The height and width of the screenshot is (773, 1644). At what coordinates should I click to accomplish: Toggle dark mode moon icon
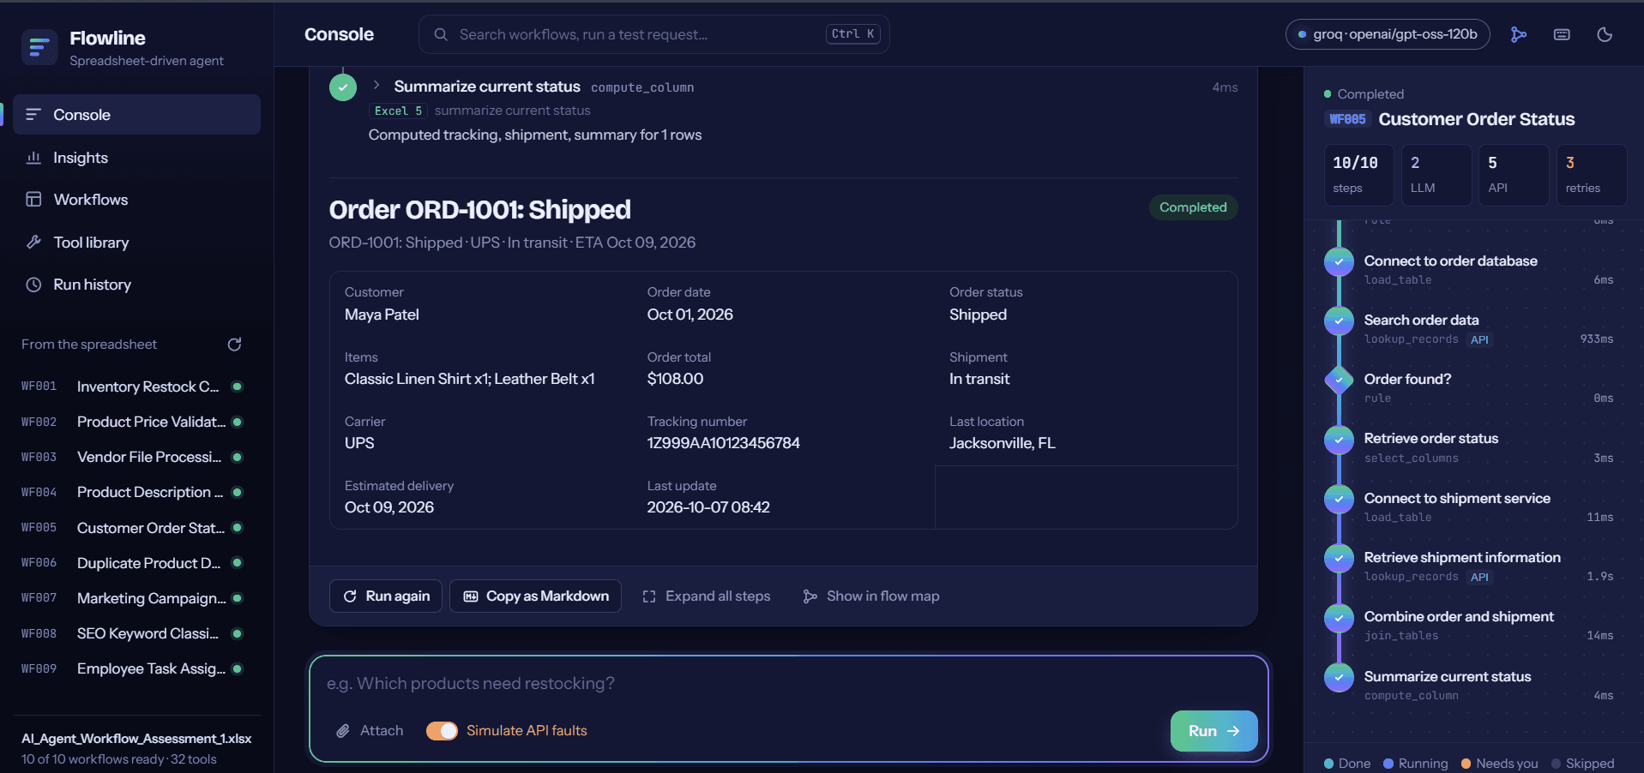pos(1605,34)
